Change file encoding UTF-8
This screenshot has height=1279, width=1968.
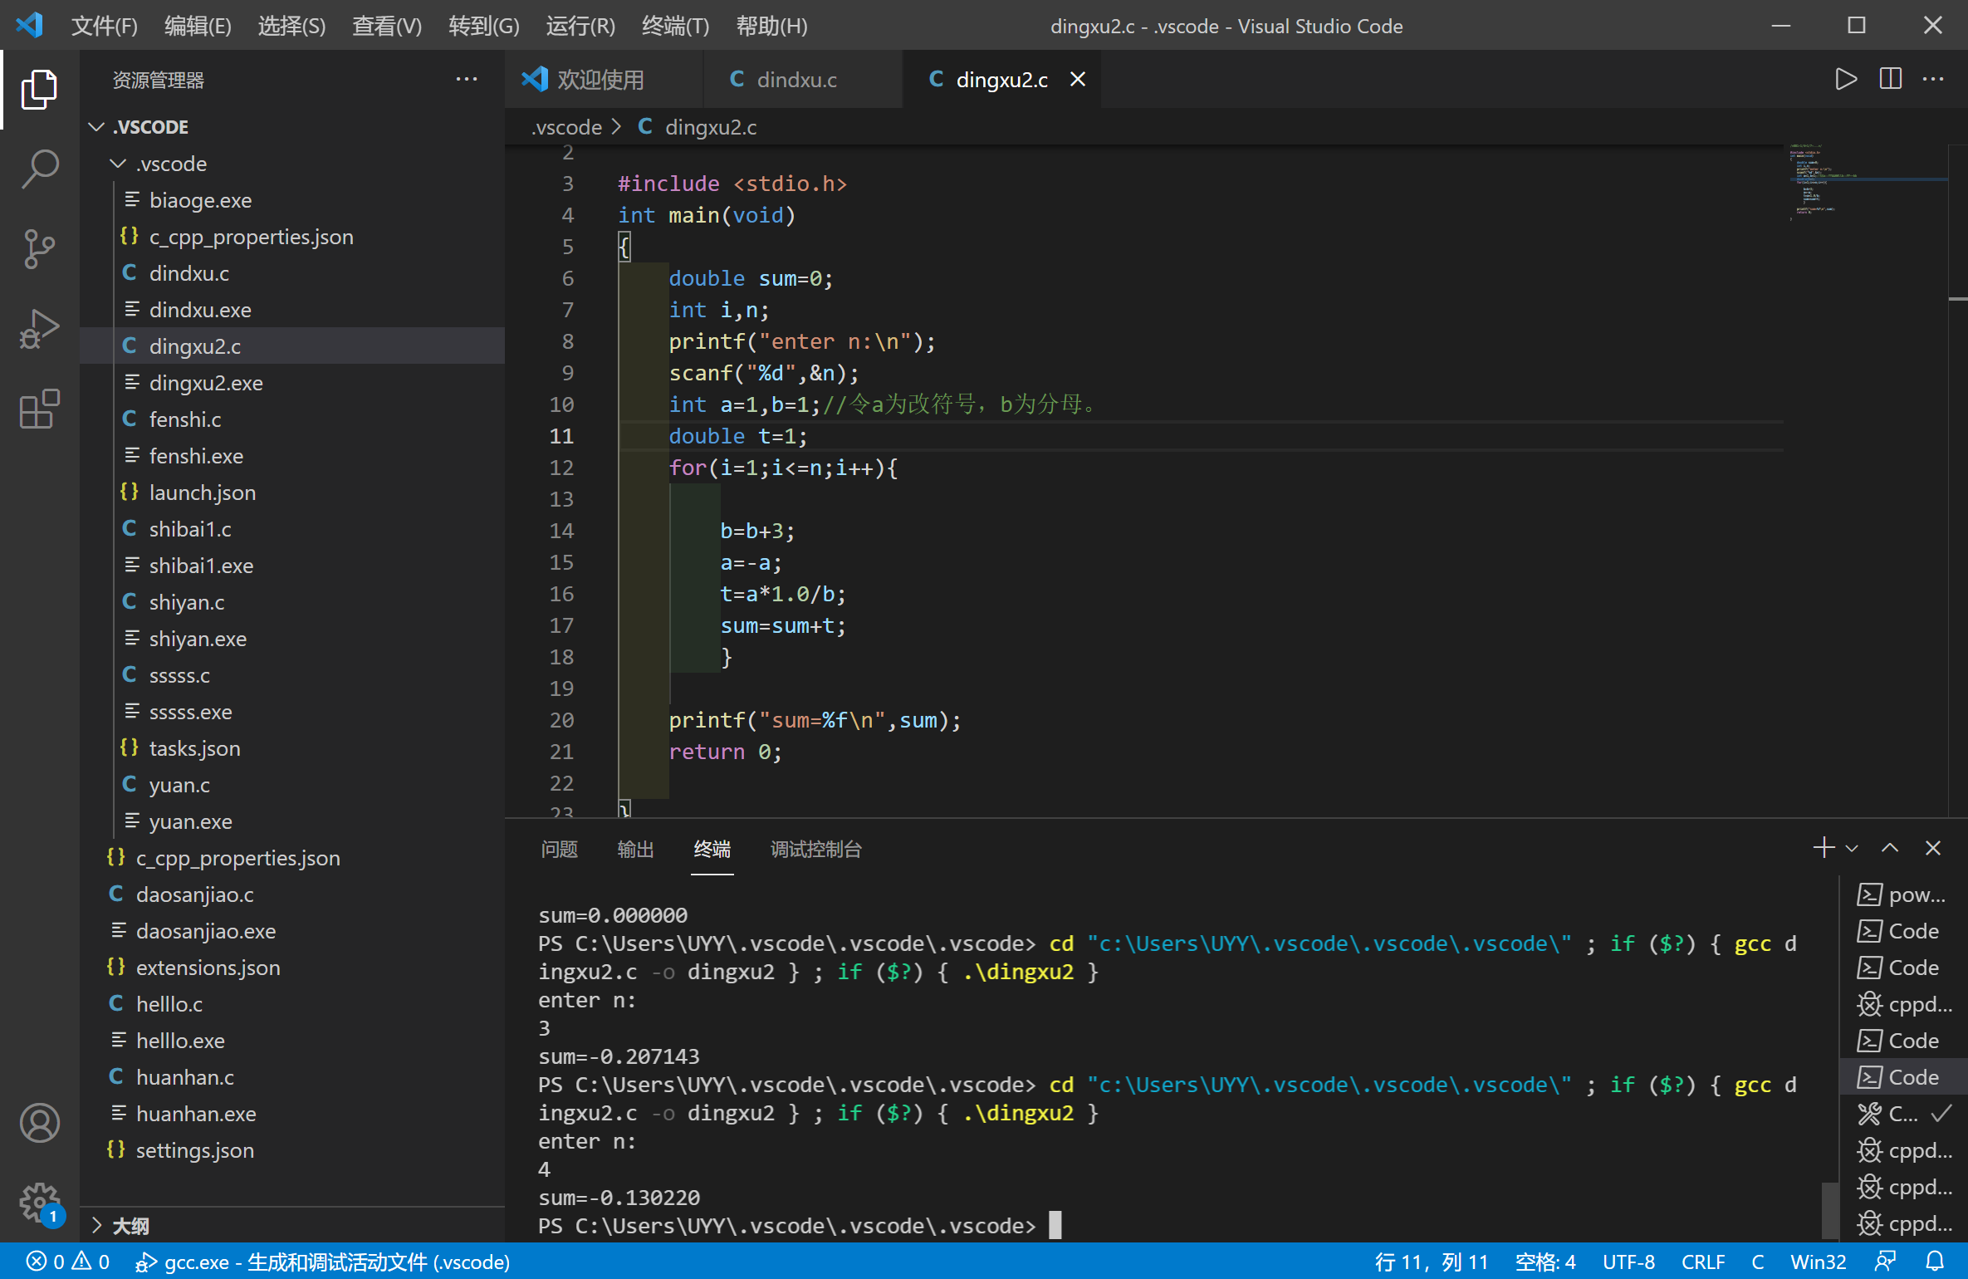tap(1628, 1262)
